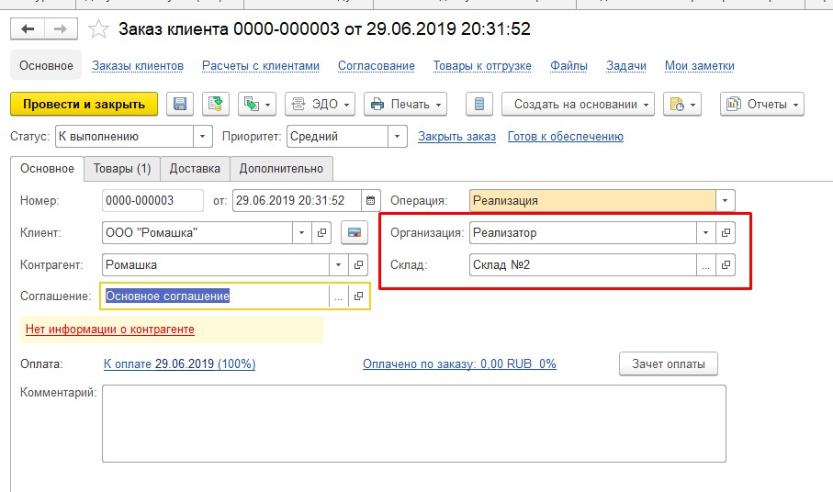Select the inner Основное tab
The width and height of the screenshot is (833, 492).
(x=47, y=169)
